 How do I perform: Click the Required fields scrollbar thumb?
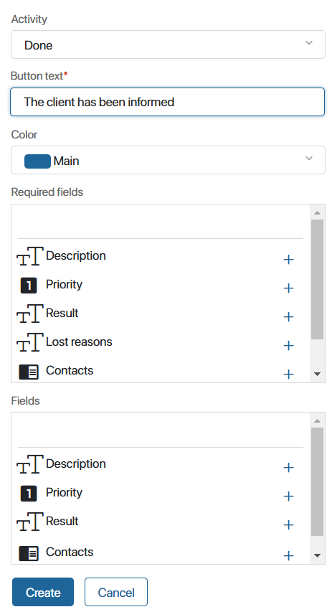pyautogui.click(x=317, y=280)
